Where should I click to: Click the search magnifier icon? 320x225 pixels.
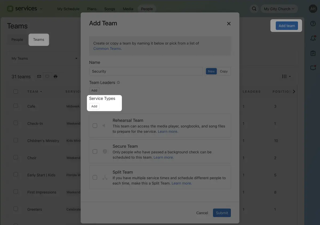click(254, 9)
